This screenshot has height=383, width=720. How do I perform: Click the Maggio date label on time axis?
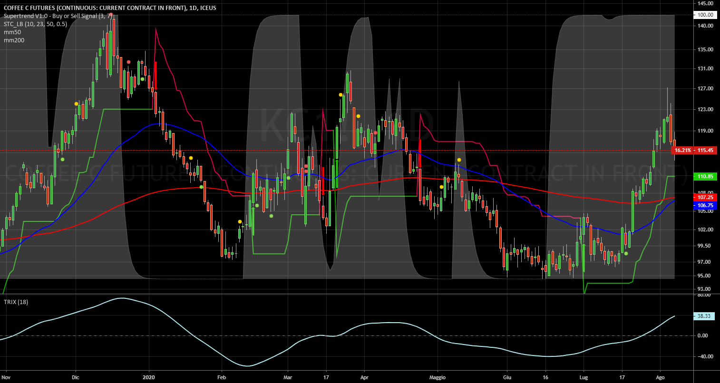[437, 377]
